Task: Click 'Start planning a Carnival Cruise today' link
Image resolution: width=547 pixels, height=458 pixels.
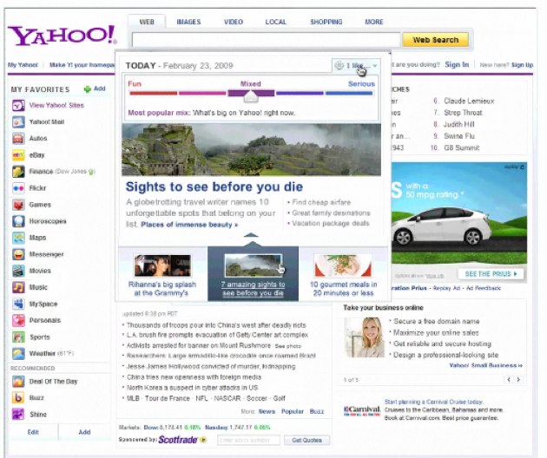Action: coord(433,402)
